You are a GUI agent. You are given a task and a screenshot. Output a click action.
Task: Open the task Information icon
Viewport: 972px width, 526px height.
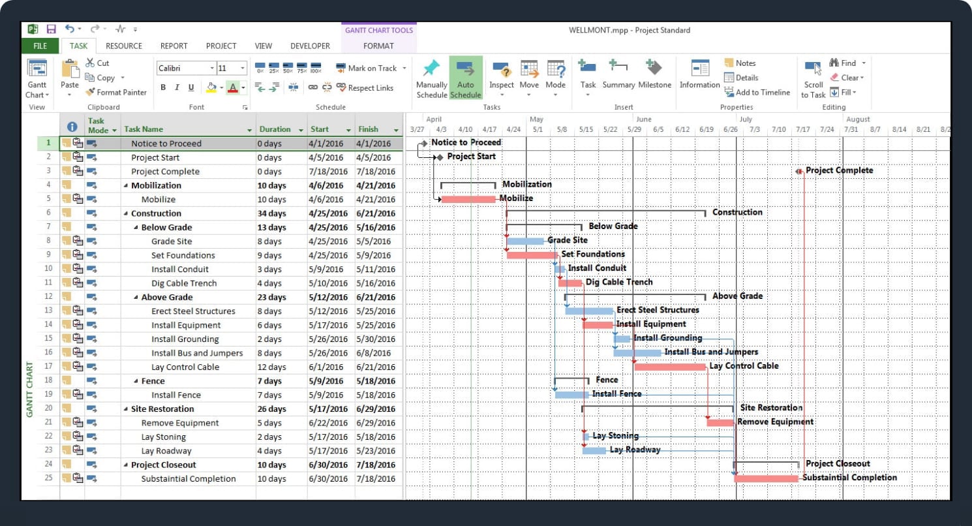point(699,69)
